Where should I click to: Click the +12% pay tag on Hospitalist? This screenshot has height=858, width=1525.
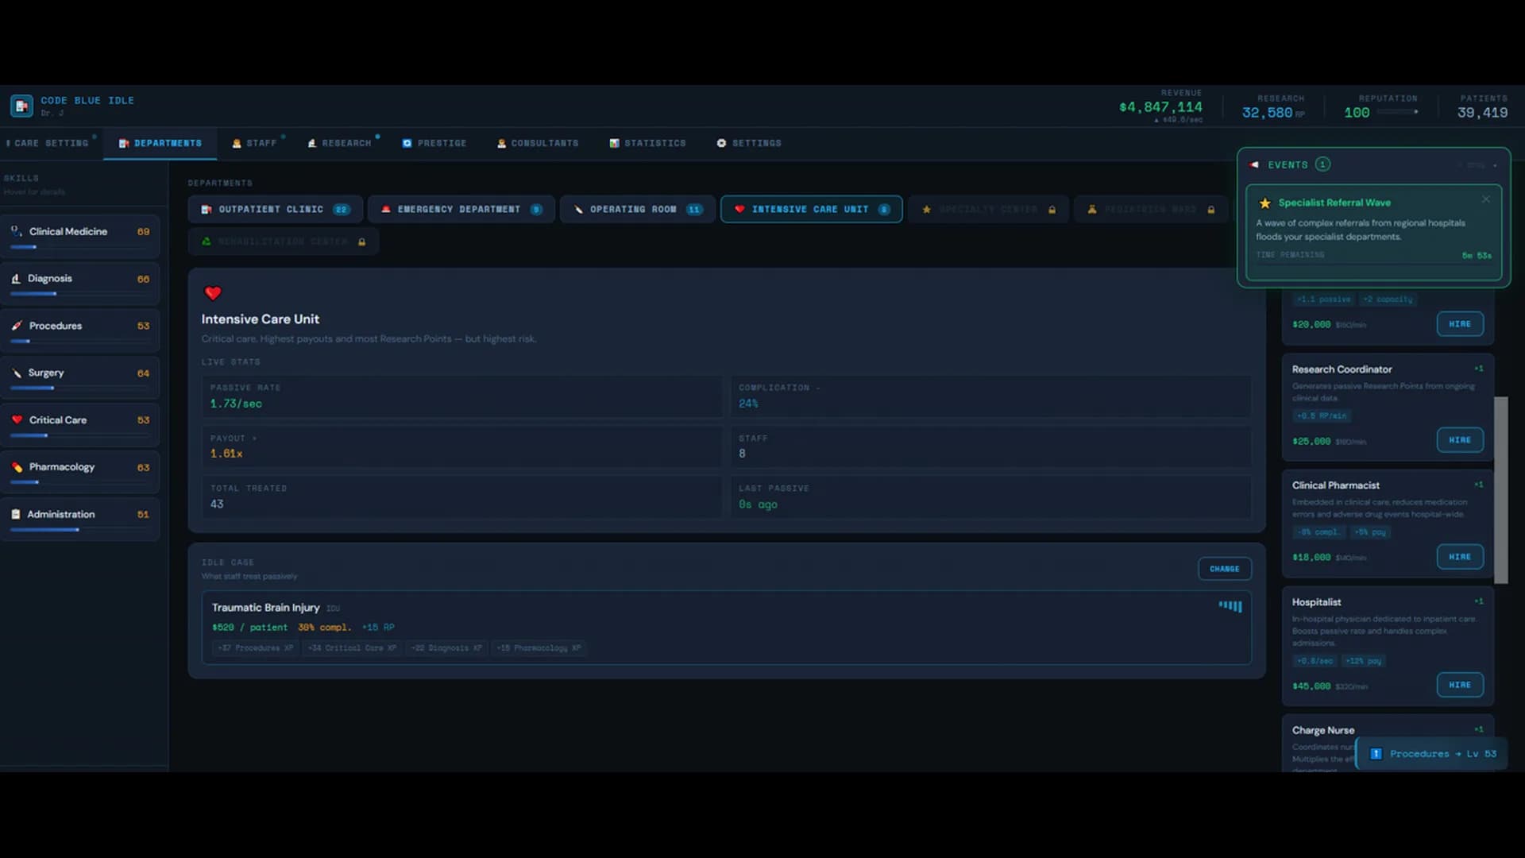click(x=1364, y=661)
